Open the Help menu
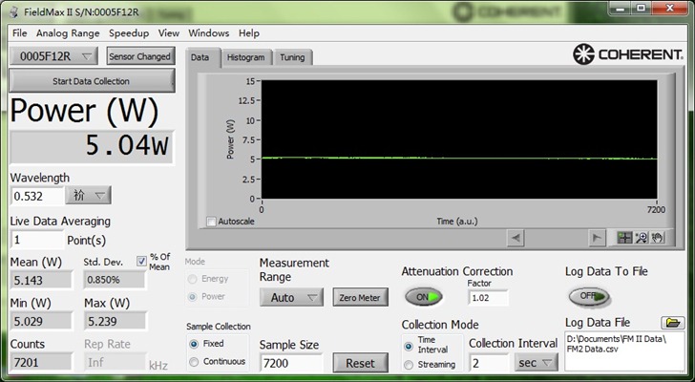The height and width of the screenshot is (382, 695). point(249,33)
